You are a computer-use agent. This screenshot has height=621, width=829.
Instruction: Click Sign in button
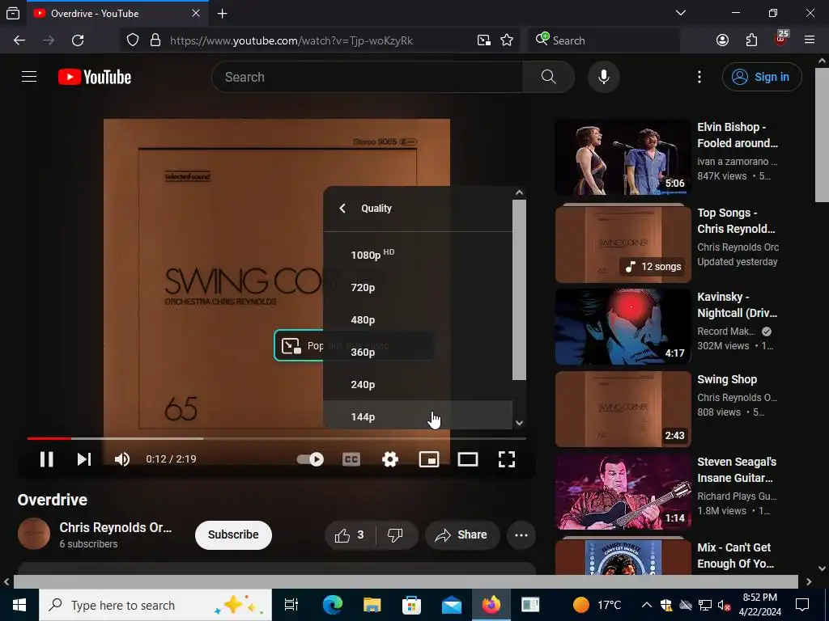tap(762, 77)
